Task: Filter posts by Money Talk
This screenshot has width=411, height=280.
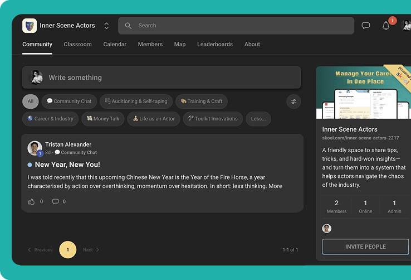Action: pyautogui.click(x=102, y=119)
